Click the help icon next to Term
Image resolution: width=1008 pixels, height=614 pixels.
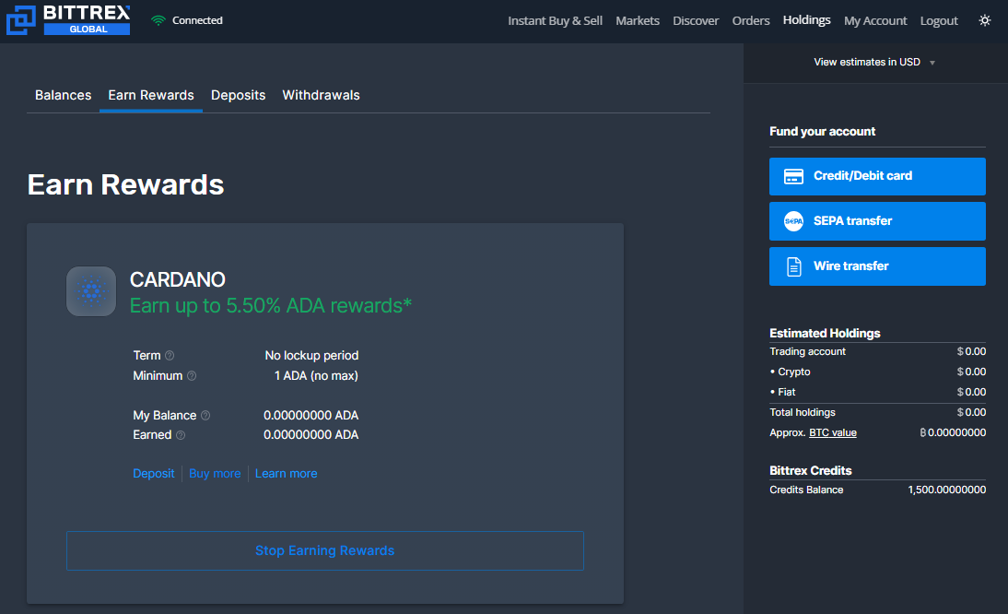[x=170, y=356]
